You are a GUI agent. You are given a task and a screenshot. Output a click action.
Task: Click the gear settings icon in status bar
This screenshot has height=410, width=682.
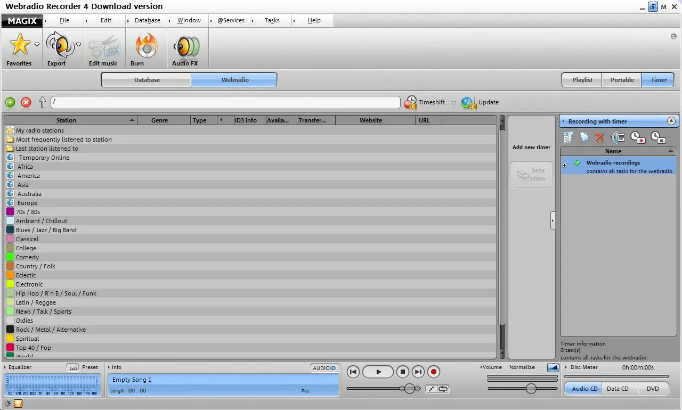click(x=7, y=404)
